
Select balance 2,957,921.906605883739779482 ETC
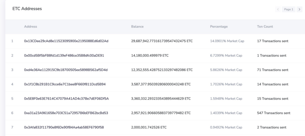tap(161, 113)
